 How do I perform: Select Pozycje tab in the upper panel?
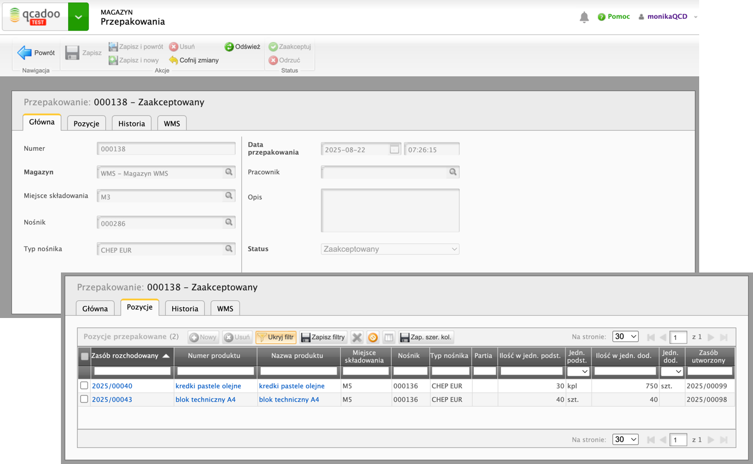(x=86, y=123)
